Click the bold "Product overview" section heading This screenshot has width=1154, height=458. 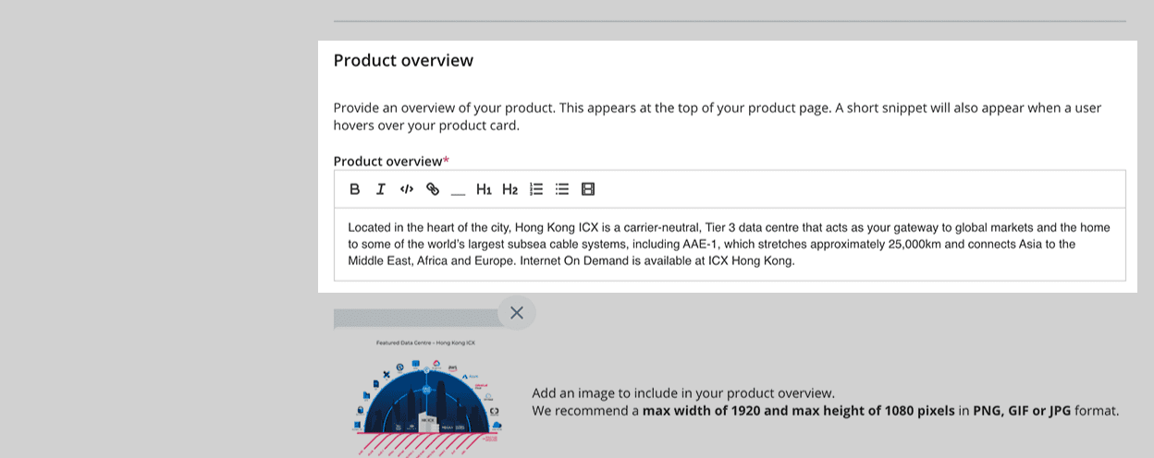tap(403, 61)
